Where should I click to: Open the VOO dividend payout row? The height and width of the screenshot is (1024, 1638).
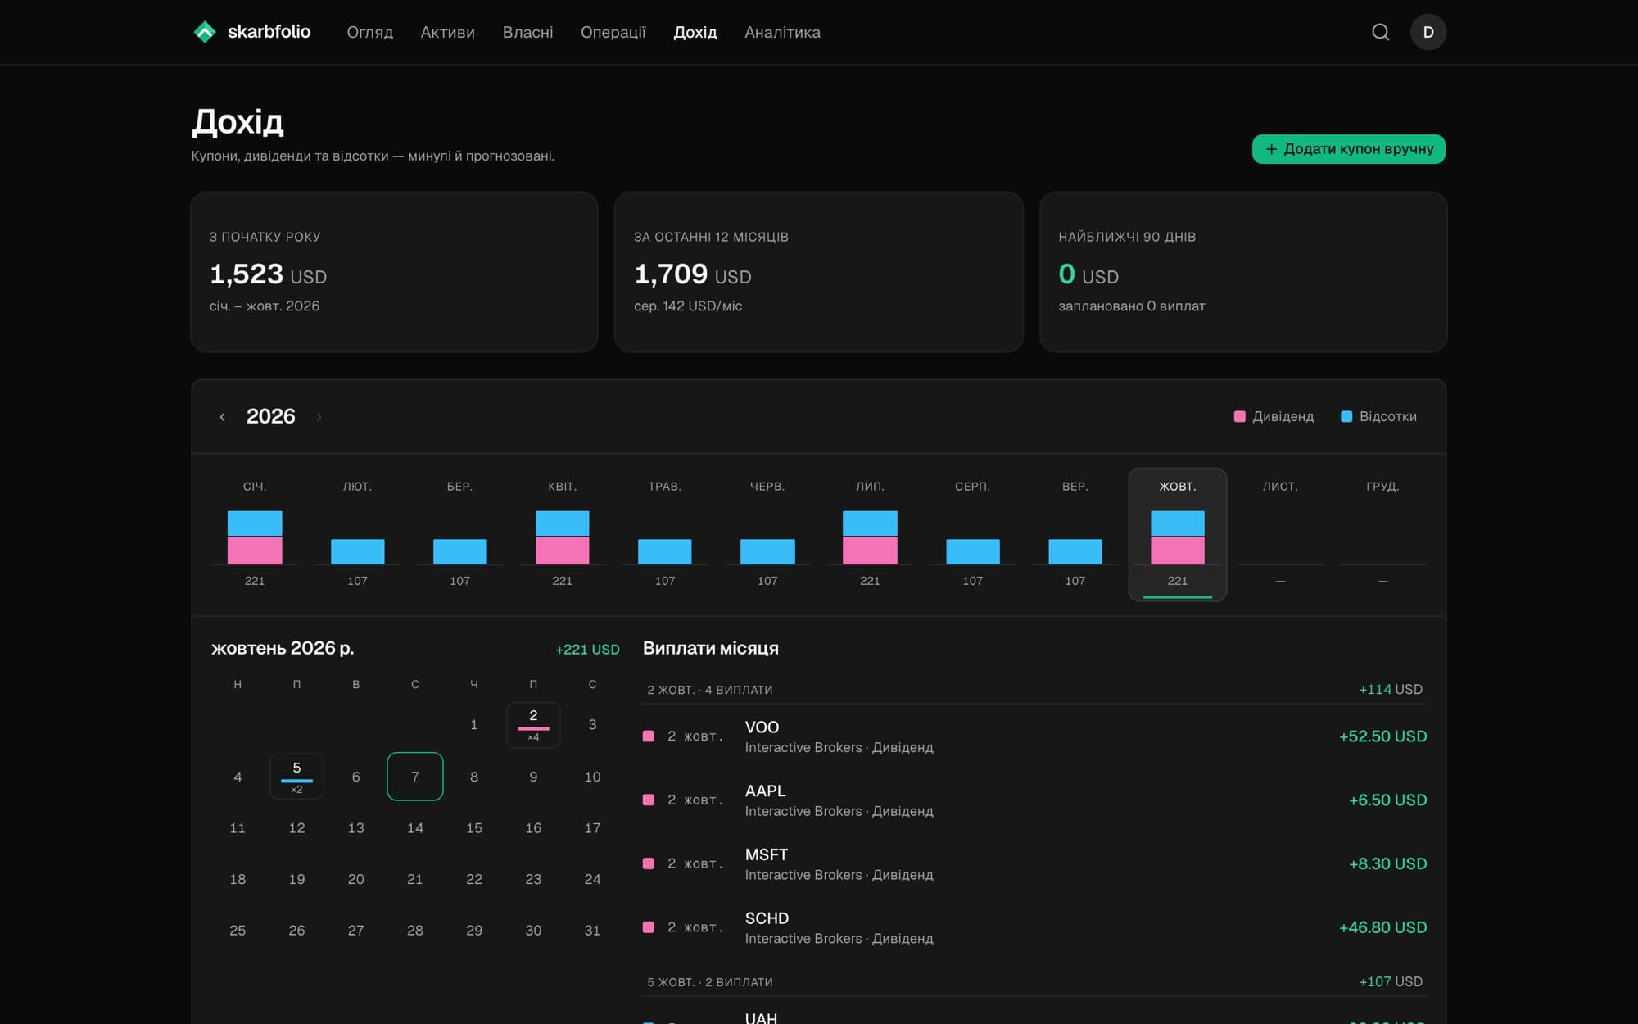1034,736
